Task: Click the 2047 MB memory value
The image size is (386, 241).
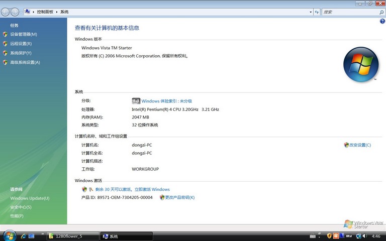Action: [140, 117]
